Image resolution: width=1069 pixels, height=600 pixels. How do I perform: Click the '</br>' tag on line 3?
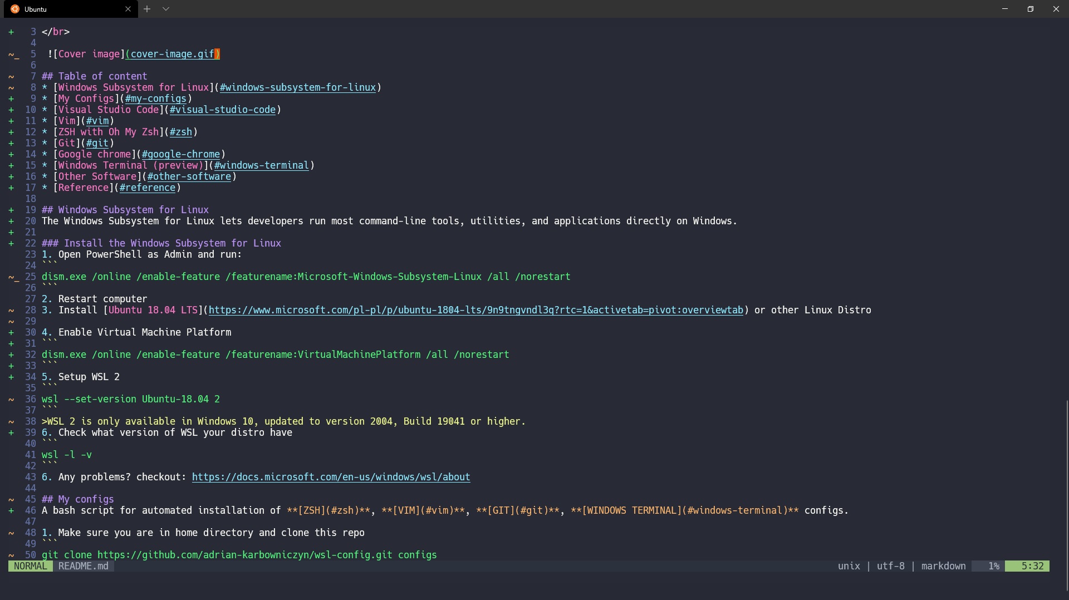(56, 32)
